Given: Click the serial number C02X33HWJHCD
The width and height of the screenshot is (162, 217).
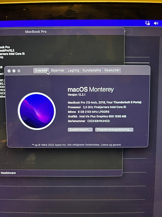Looking at the screenshot, I should coord(98,121).
